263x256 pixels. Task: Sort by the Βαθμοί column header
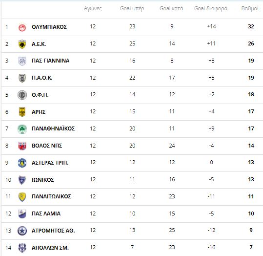(250, 8)
